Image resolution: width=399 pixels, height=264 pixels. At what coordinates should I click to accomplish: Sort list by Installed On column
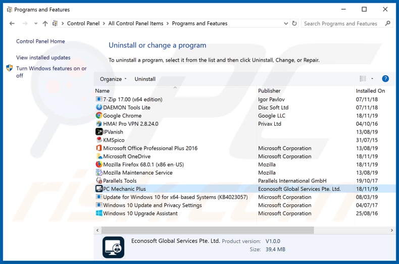[x=370, y=91]
